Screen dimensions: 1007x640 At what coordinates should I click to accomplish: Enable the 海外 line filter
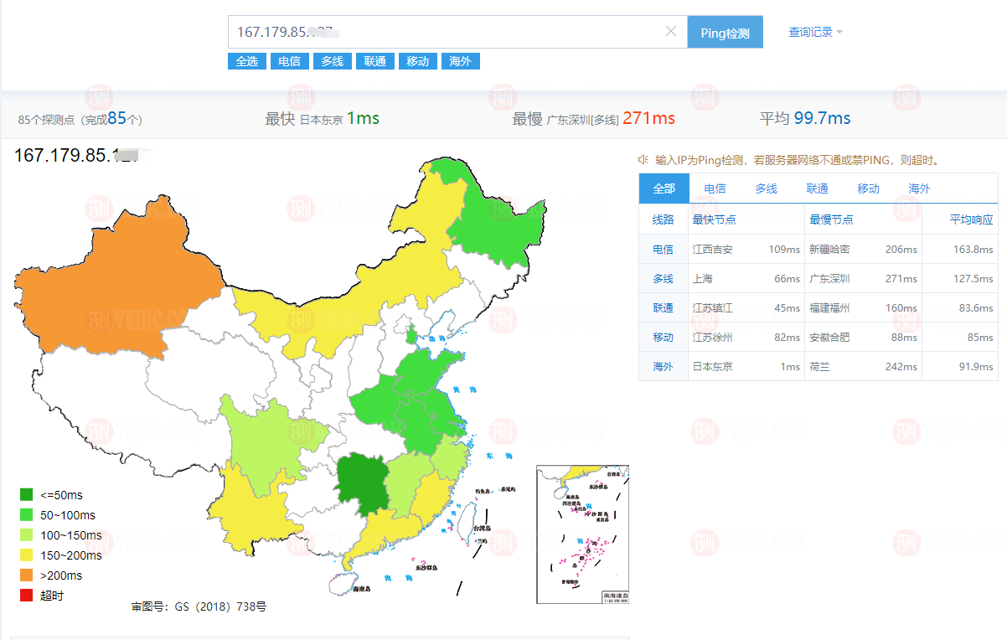tap(460, 60)
